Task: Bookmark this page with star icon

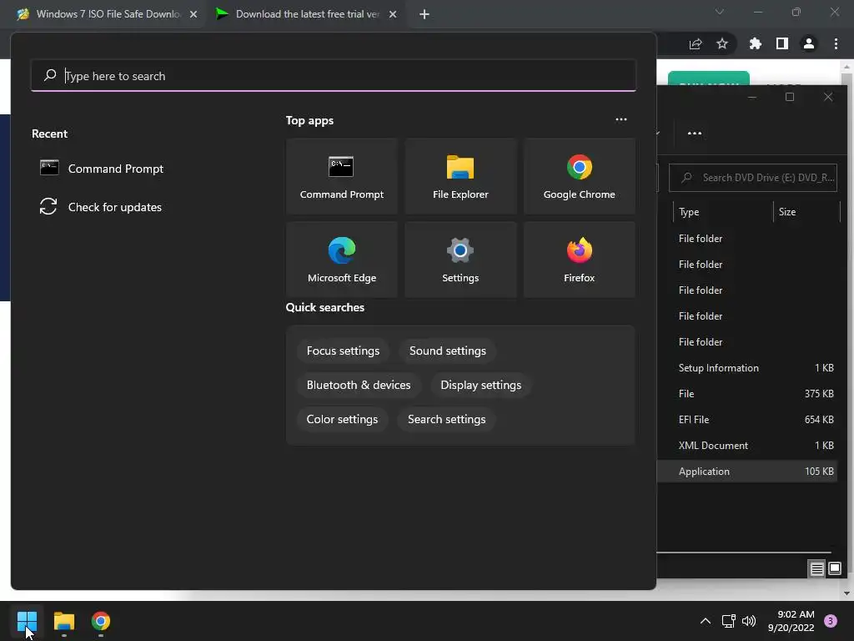Action: click(x=721, y=43)
